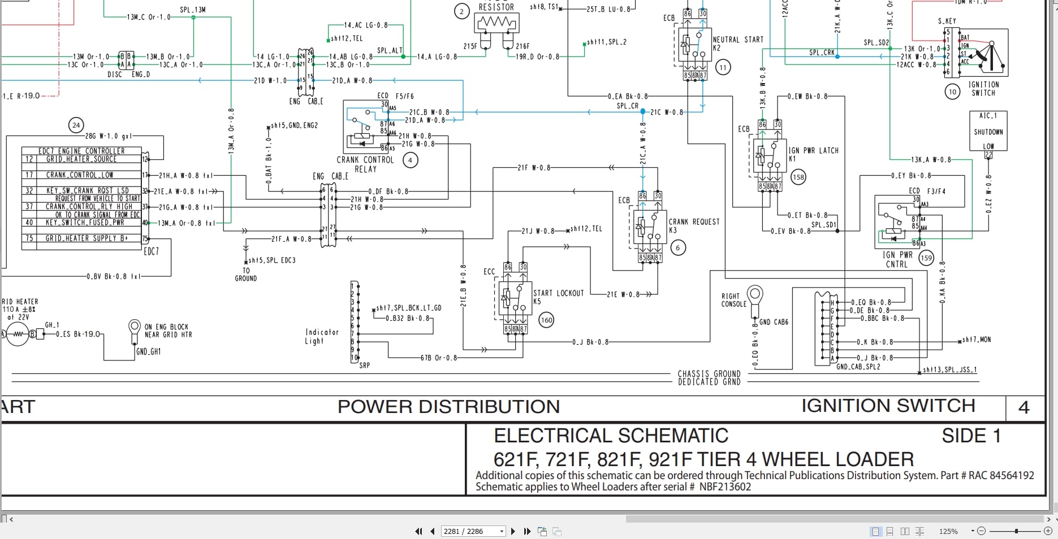Image resolution: width=1058 pixels, height=539 pixels.
Task: Click the ON ENG BLOCK NEAR GRID HTR note
Action: [x=168, y=331]
